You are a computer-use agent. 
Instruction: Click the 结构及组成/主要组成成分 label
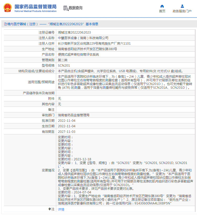point(37,71)
